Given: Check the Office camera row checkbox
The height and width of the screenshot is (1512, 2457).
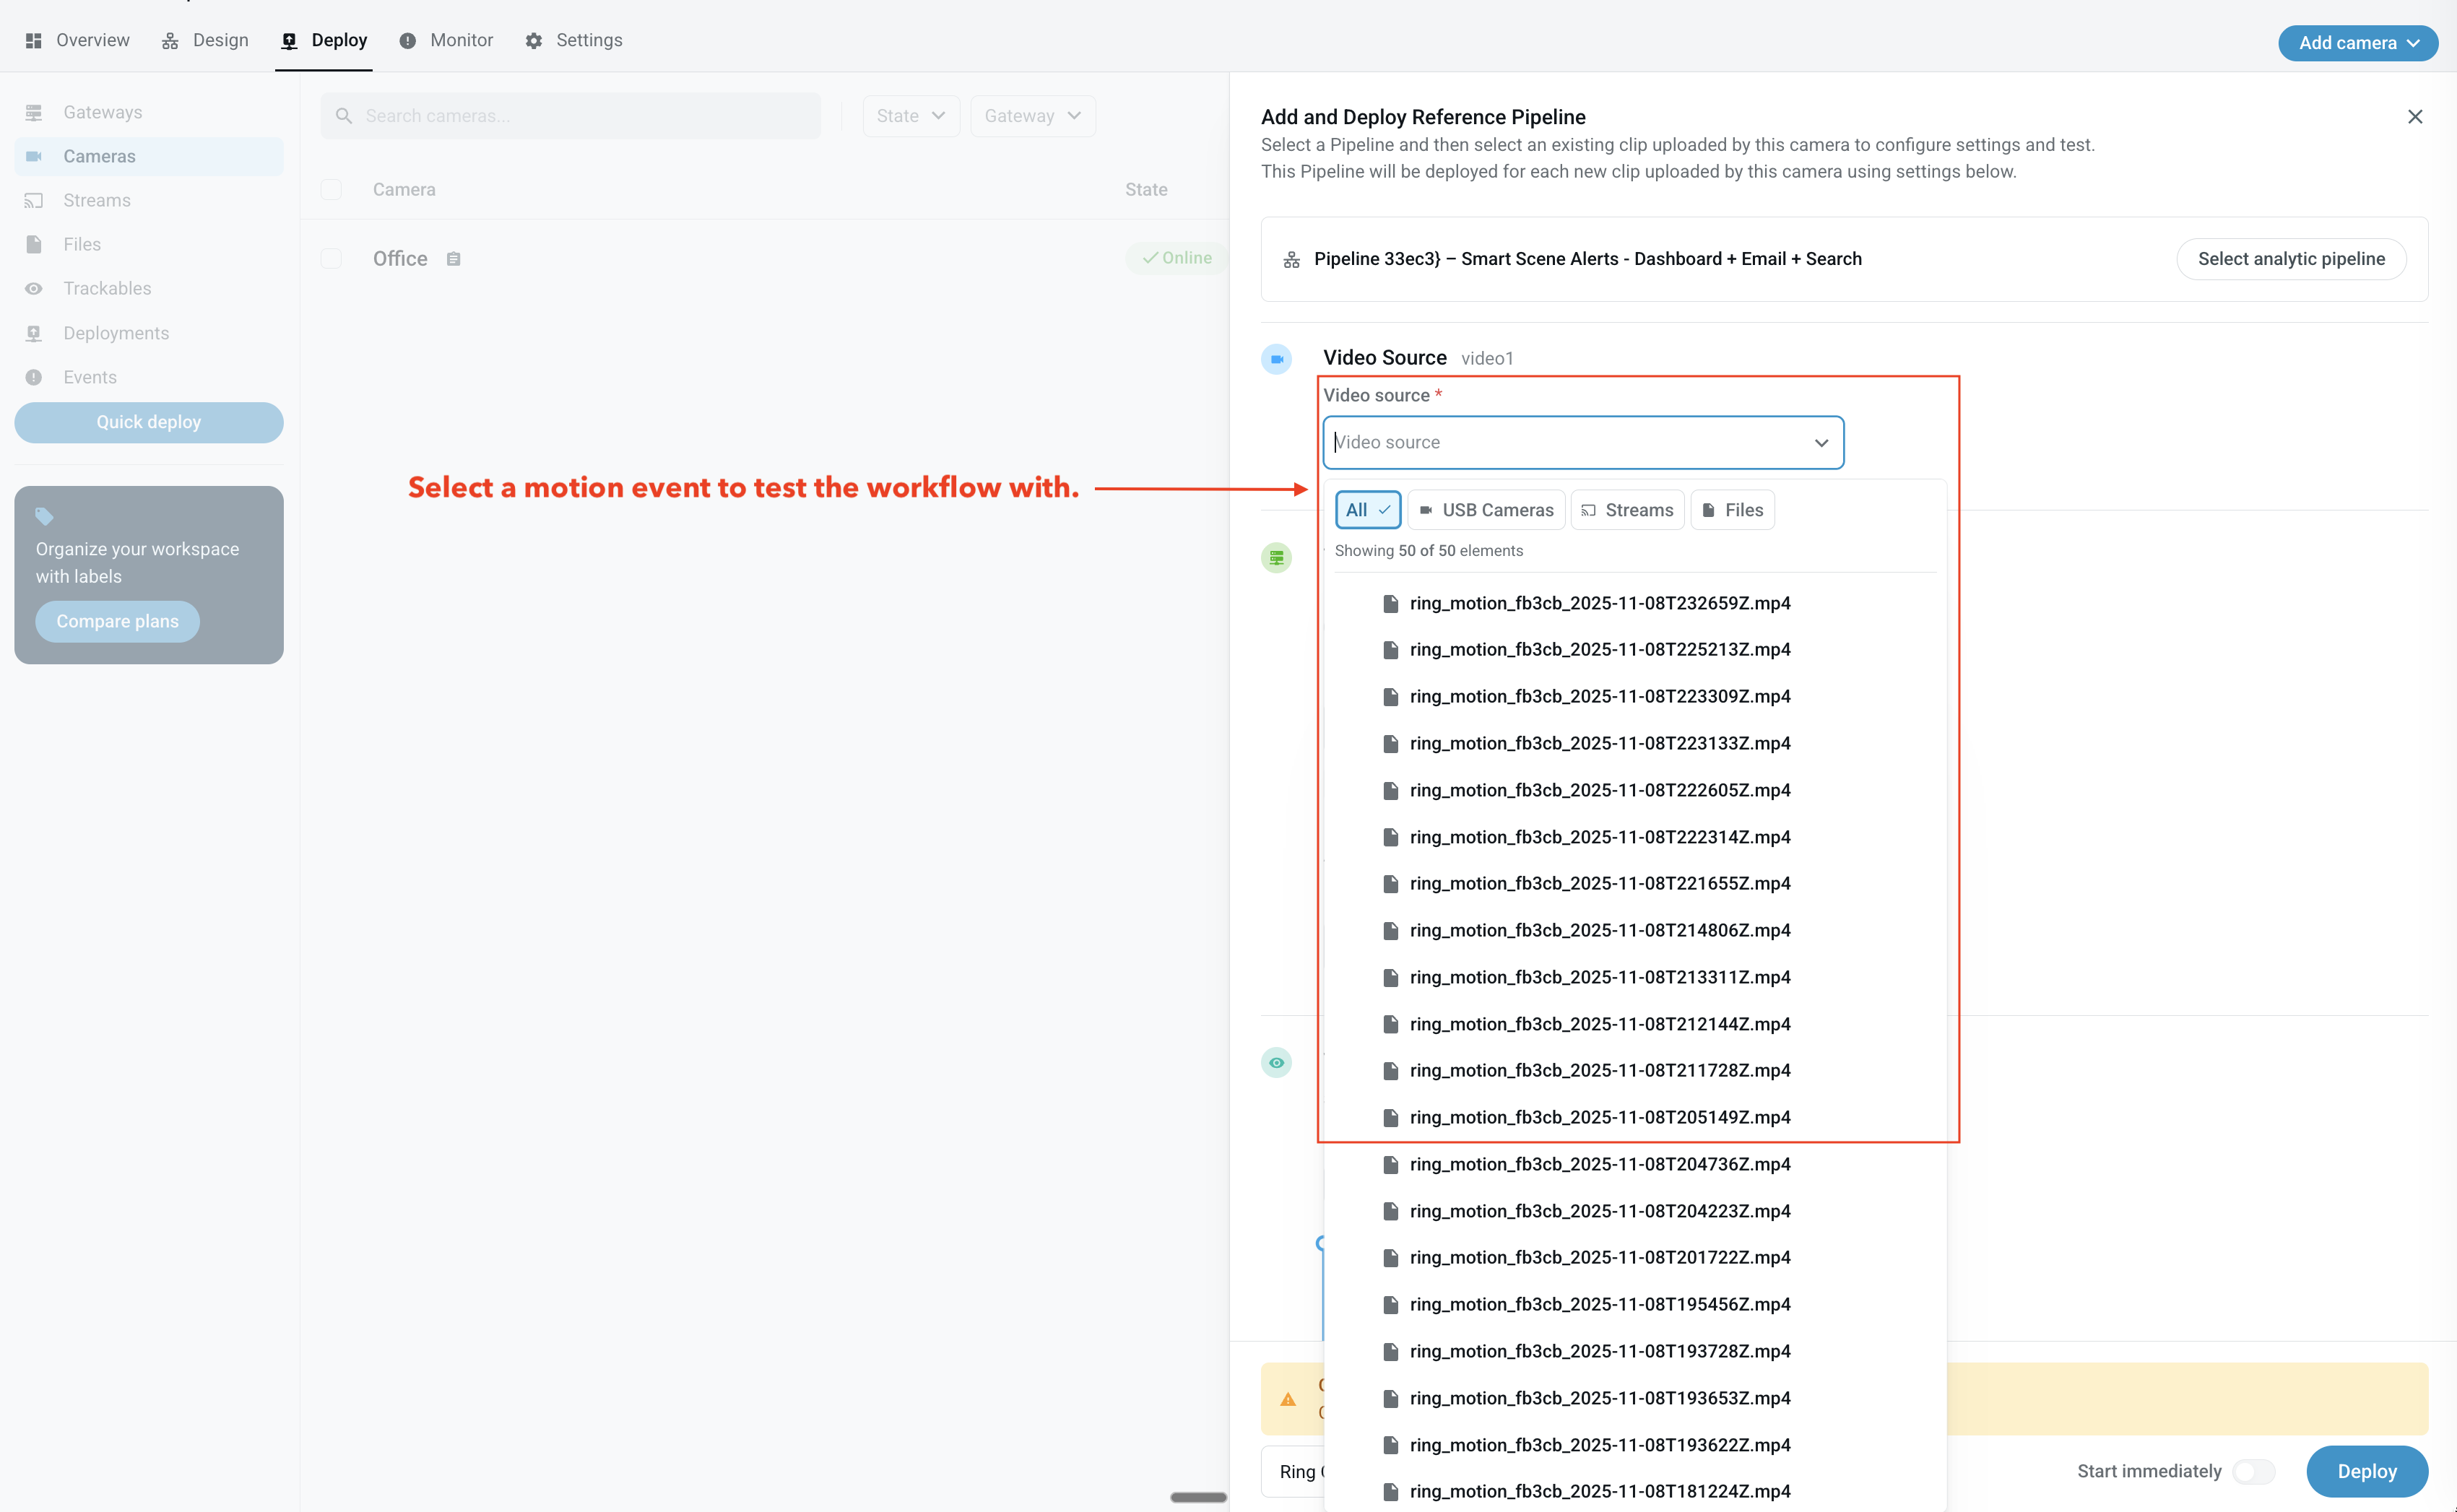Looking at the screenshot, I should pos(331,259).
